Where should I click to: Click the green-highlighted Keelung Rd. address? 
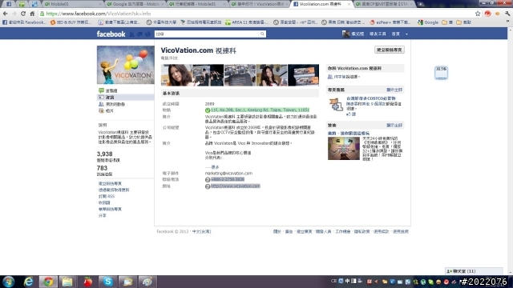click(260, 110)
